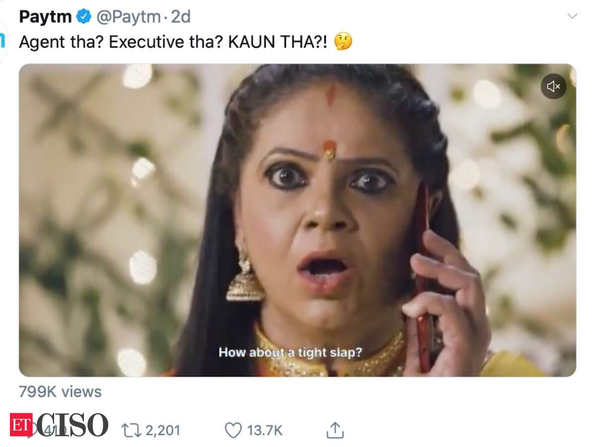Click the 13.7K likes count
The image size is (596, 447).
(x=265, y=430)
